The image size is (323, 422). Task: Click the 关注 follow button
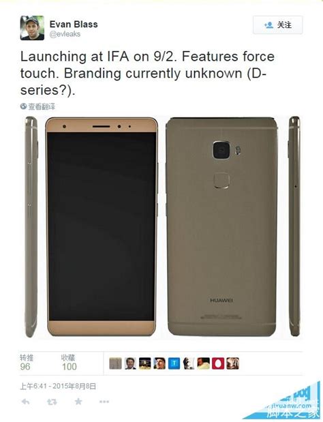point(277,25)
